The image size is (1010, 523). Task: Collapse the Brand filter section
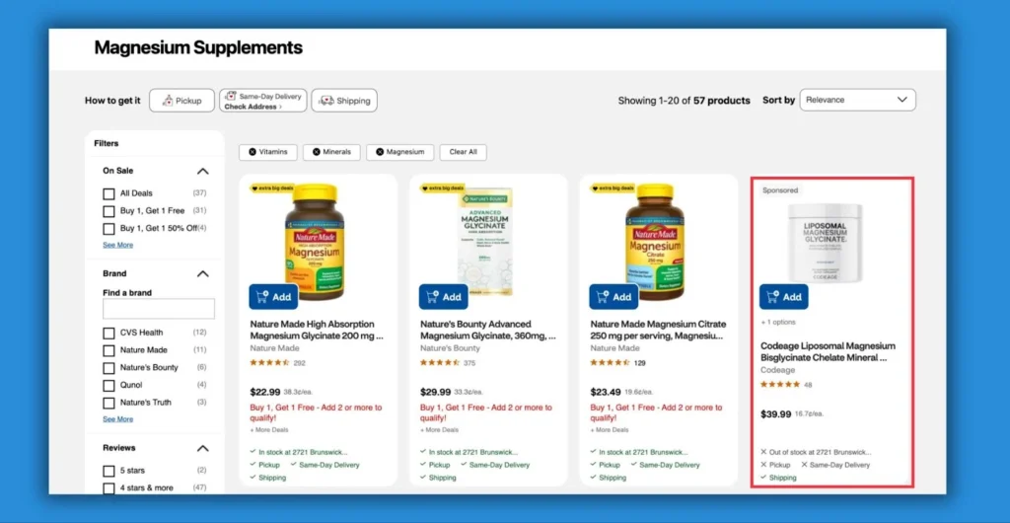(x=203, y=273)
